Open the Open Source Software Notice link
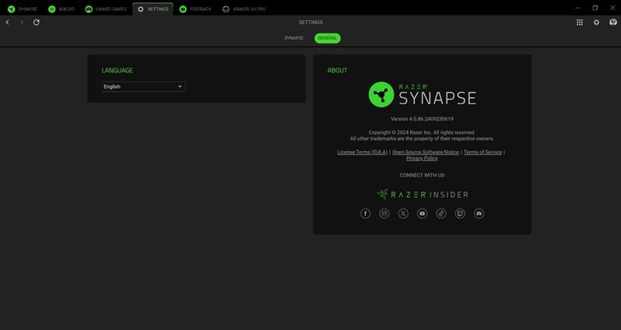Image resolution: width=621 pixels, height=330 pixels. [x=426, y=152]
